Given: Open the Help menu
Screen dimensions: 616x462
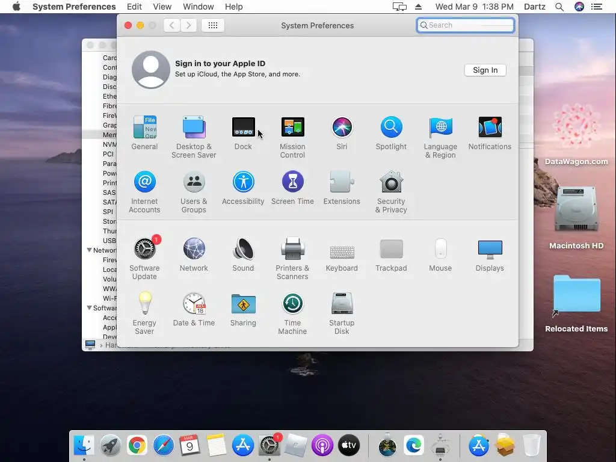Looking at the screenshot, I should [234, 7].
